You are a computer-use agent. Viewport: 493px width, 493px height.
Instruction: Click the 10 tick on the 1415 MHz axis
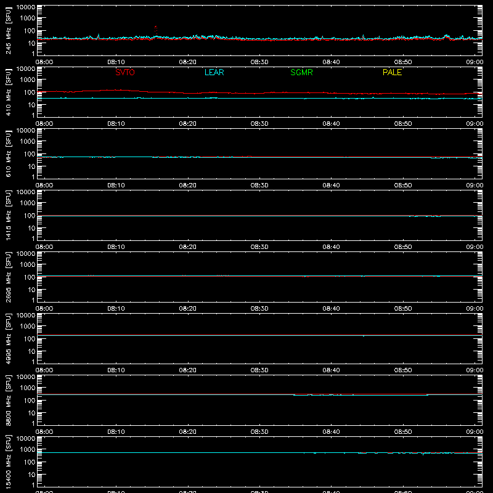click(31, 228)
